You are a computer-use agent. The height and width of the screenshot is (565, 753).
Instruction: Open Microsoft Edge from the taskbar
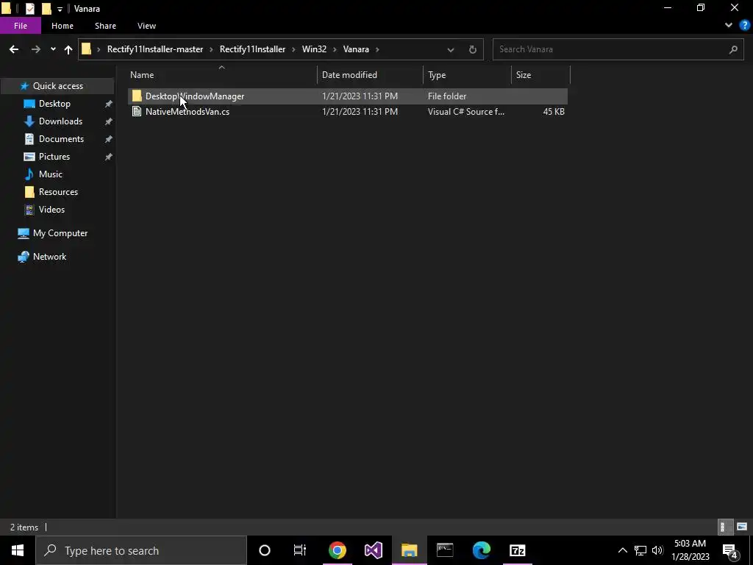pyautogui.click(x=481, y=550)
